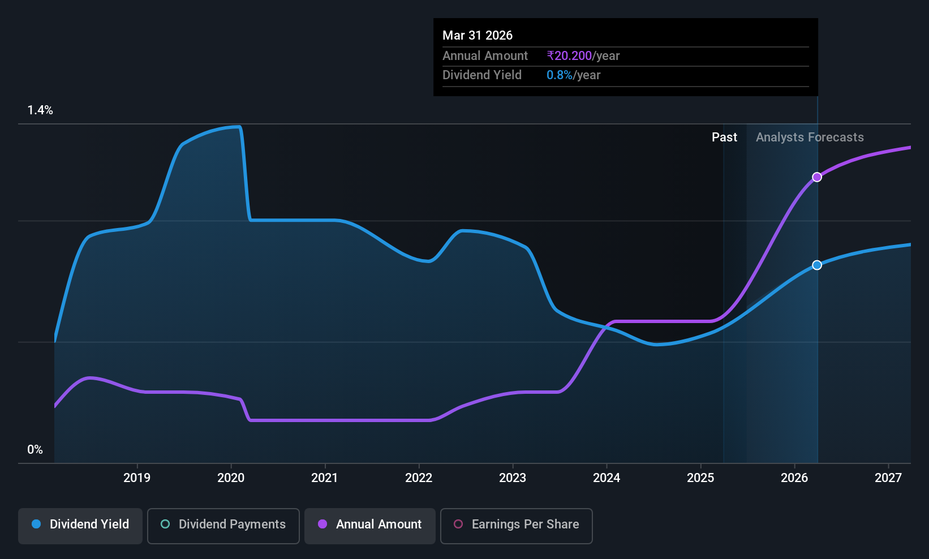Click the 1.4% y-axis label
Image resolution: width=929 pixels, height=559 pixels.
40,110
